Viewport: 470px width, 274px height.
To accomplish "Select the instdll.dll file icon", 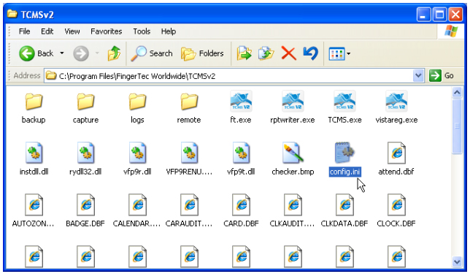I will pos(34,153).
